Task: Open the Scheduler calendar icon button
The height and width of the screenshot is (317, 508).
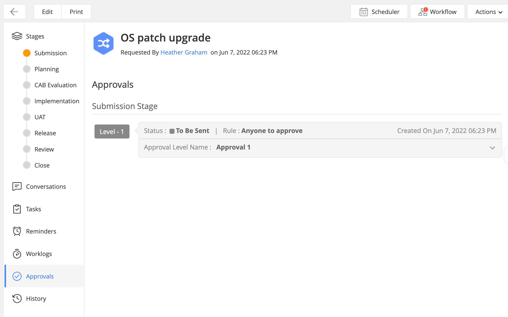Action: 363,12
